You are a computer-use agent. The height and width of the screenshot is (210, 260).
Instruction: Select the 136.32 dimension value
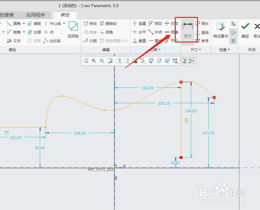coord(148,88)
